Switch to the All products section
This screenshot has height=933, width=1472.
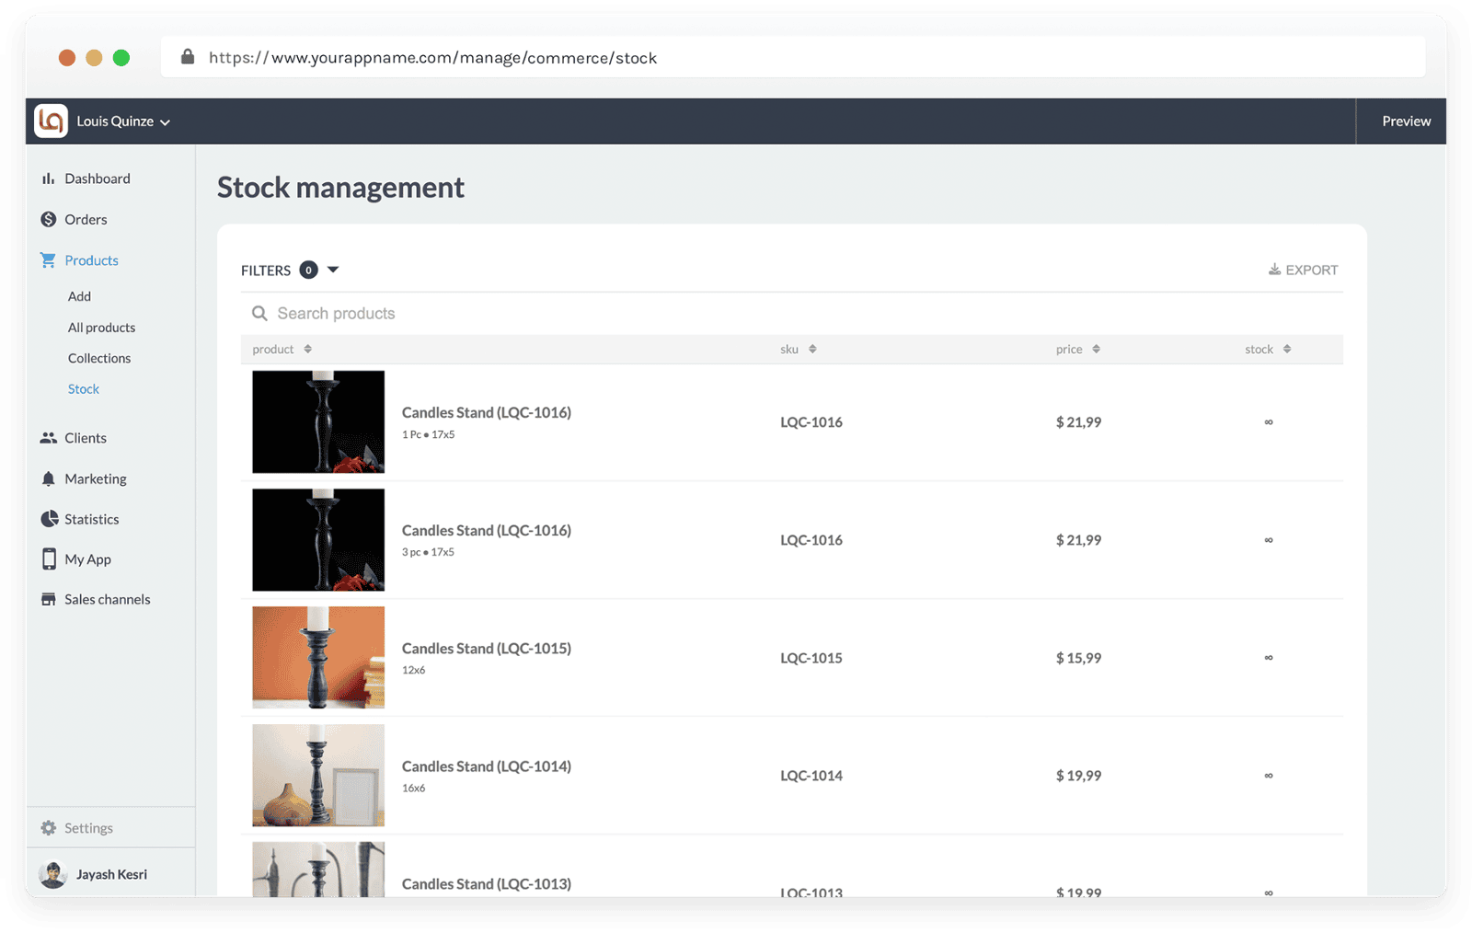101,327
